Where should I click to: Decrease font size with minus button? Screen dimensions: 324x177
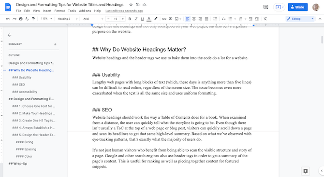click(108, 19)
